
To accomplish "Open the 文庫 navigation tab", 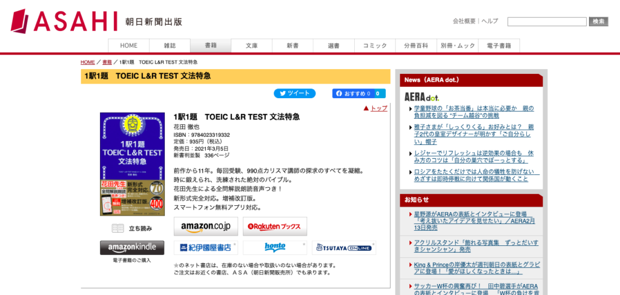I will pyautogui.click(x=252, y=45).
